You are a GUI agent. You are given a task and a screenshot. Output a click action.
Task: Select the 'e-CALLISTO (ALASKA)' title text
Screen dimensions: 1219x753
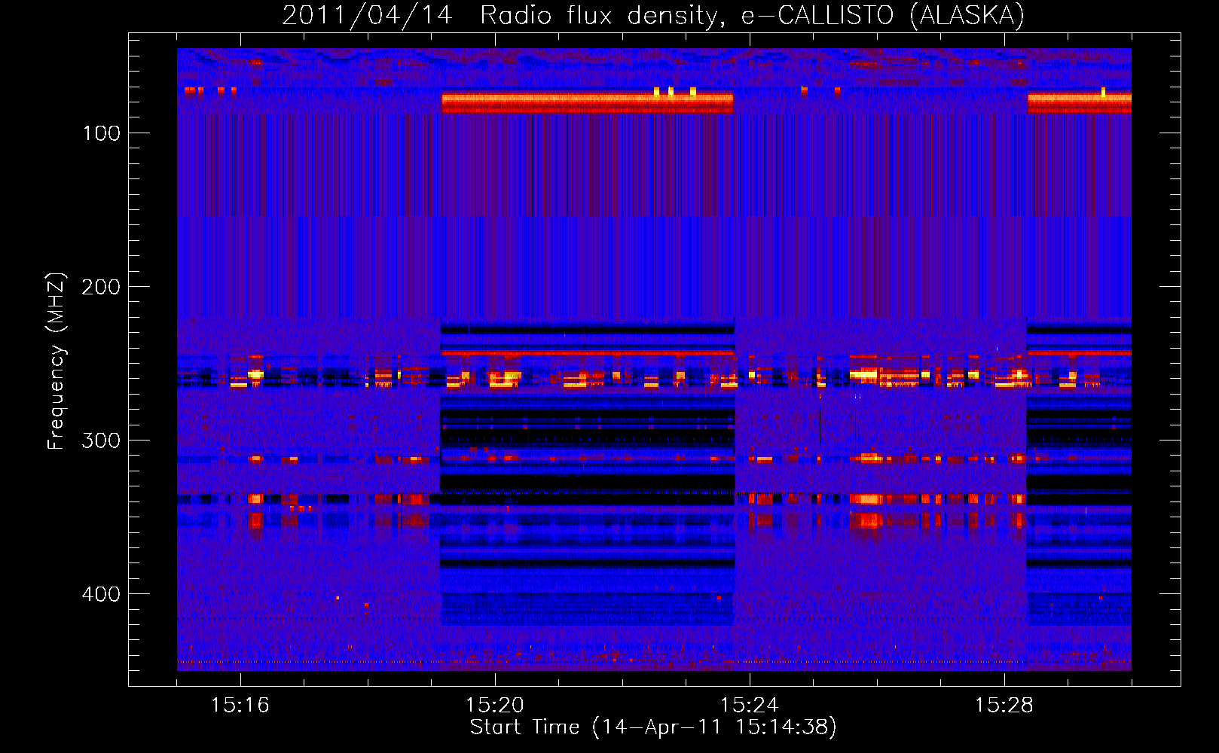(x=883, y=15)
